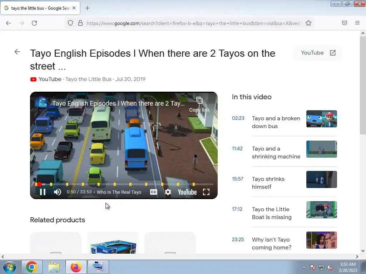Open thumbnail for Tayo and a shrinking machine

[322, 149]
